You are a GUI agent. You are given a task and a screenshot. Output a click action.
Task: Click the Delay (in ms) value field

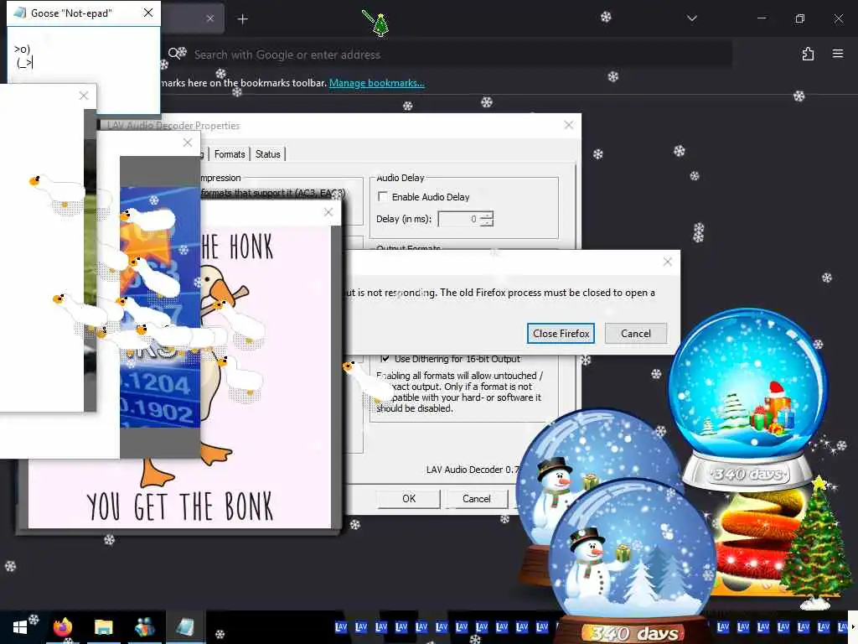459,219
